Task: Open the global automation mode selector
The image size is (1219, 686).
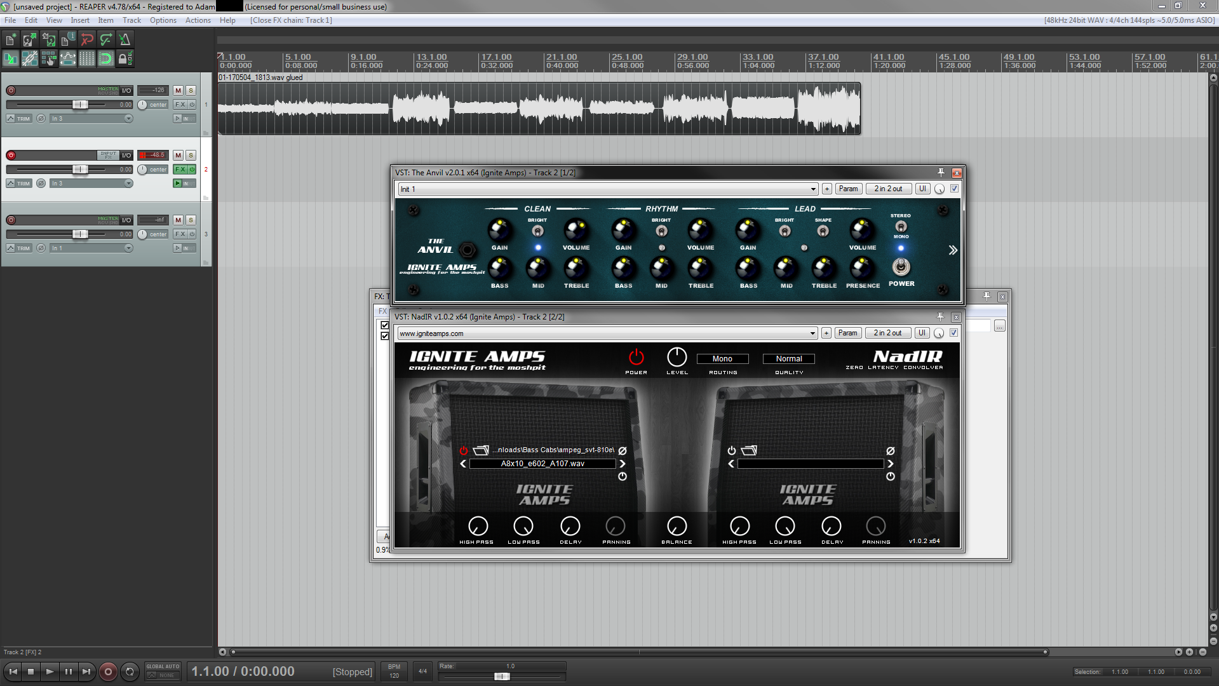Action: click(163, 671)
